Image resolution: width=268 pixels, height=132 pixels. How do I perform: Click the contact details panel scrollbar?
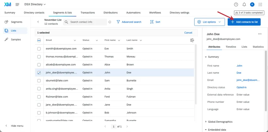pos(266,82)
